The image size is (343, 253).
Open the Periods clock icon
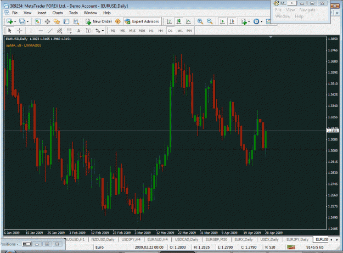click(256, 21)
